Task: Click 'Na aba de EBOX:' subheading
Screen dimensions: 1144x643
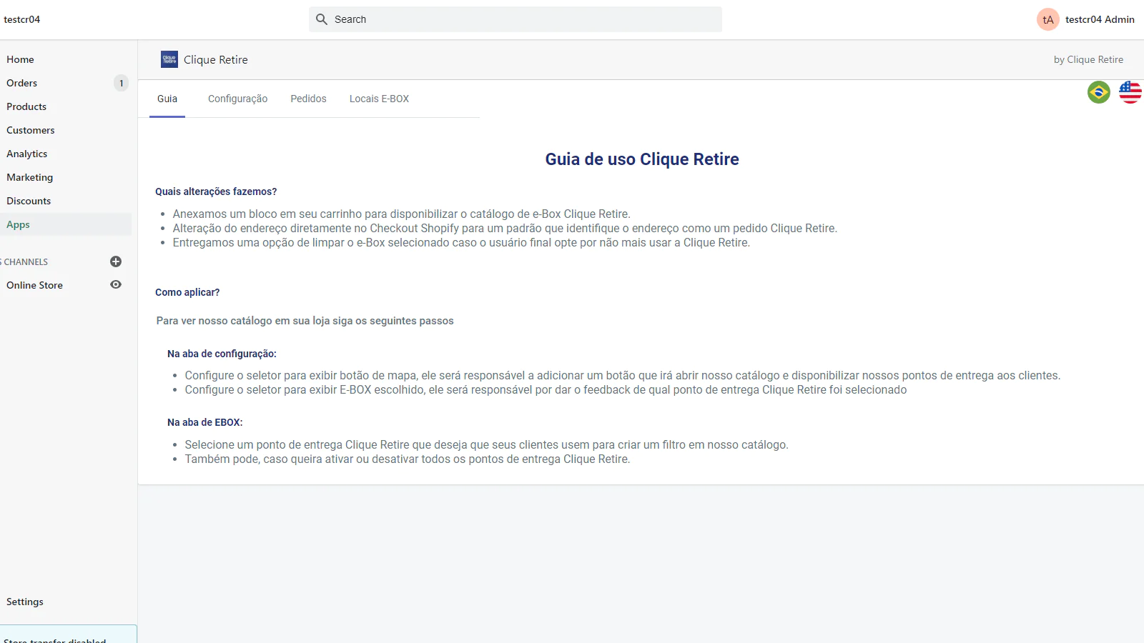Action: (x=205, y=422)
